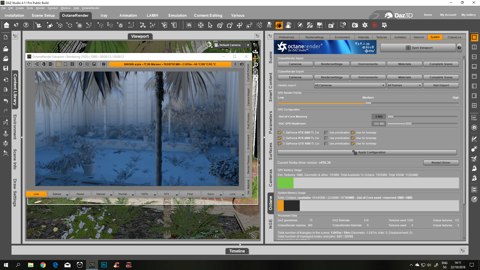Open the All Cameras dropdown
Viewport: 480px width, 270px height.
click(x=349, y=85)
